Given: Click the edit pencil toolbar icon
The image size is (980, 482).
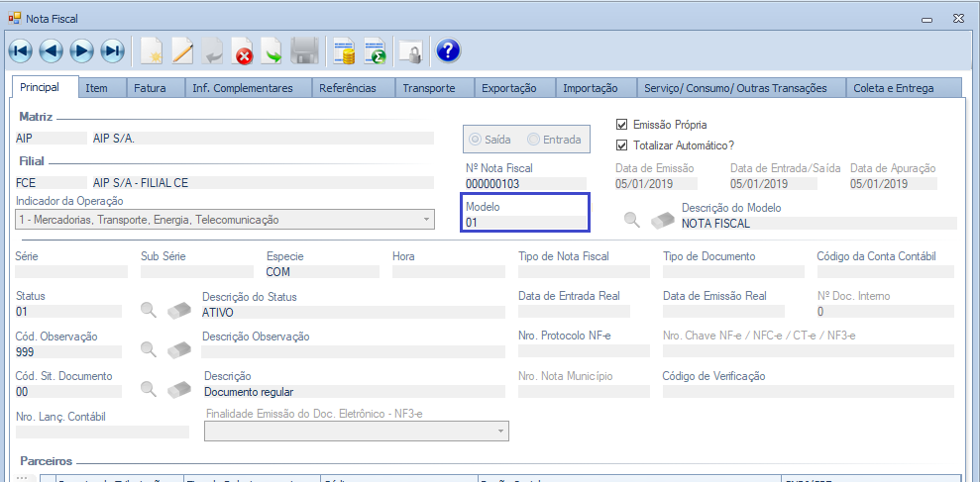Looking at the screenshot, I should [182, 50].
